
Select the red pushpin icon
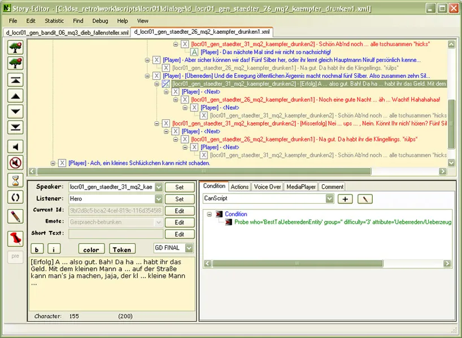point(15,238)
